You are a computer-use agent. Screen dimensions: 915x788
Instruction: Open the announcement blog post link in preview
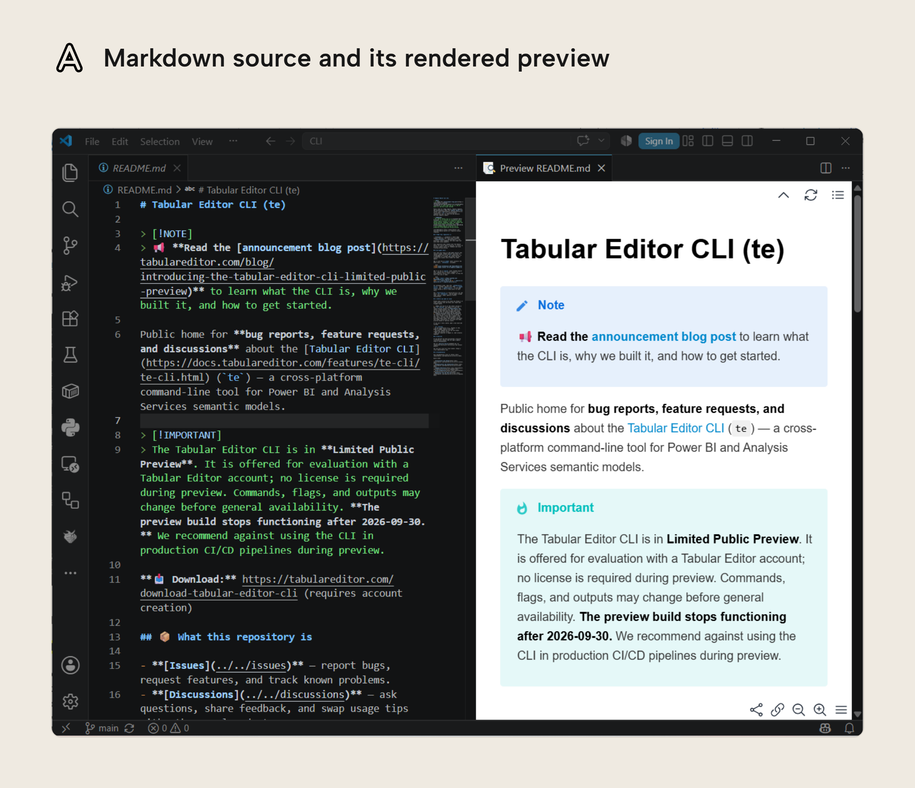[x=664, y=336]
